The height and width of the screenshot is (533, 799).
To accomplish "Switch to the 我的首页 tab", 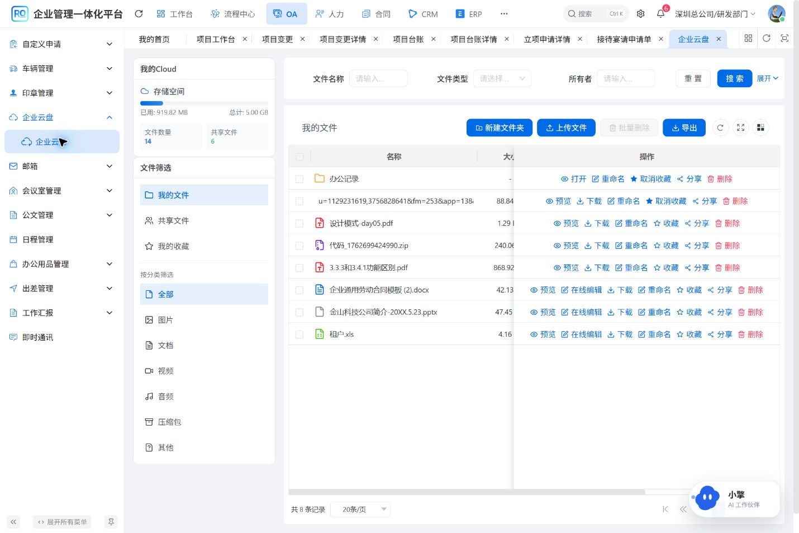I will tap(154, 39).
